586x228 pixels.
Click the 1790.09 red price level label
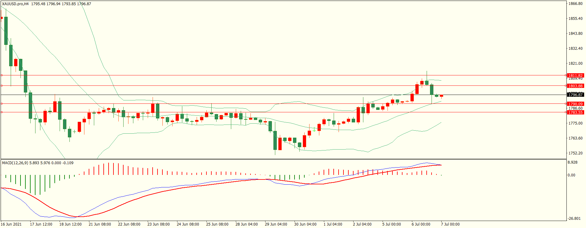click(575, 104)
